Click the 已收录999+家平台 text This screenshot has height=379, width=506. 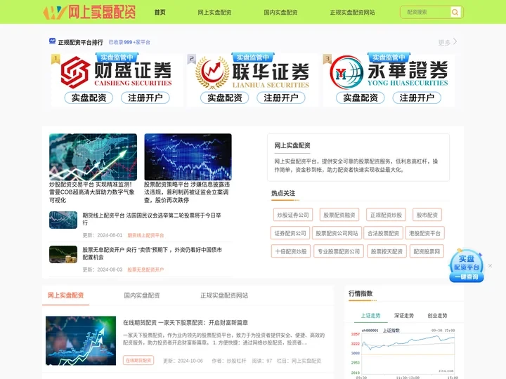(129, 42)
